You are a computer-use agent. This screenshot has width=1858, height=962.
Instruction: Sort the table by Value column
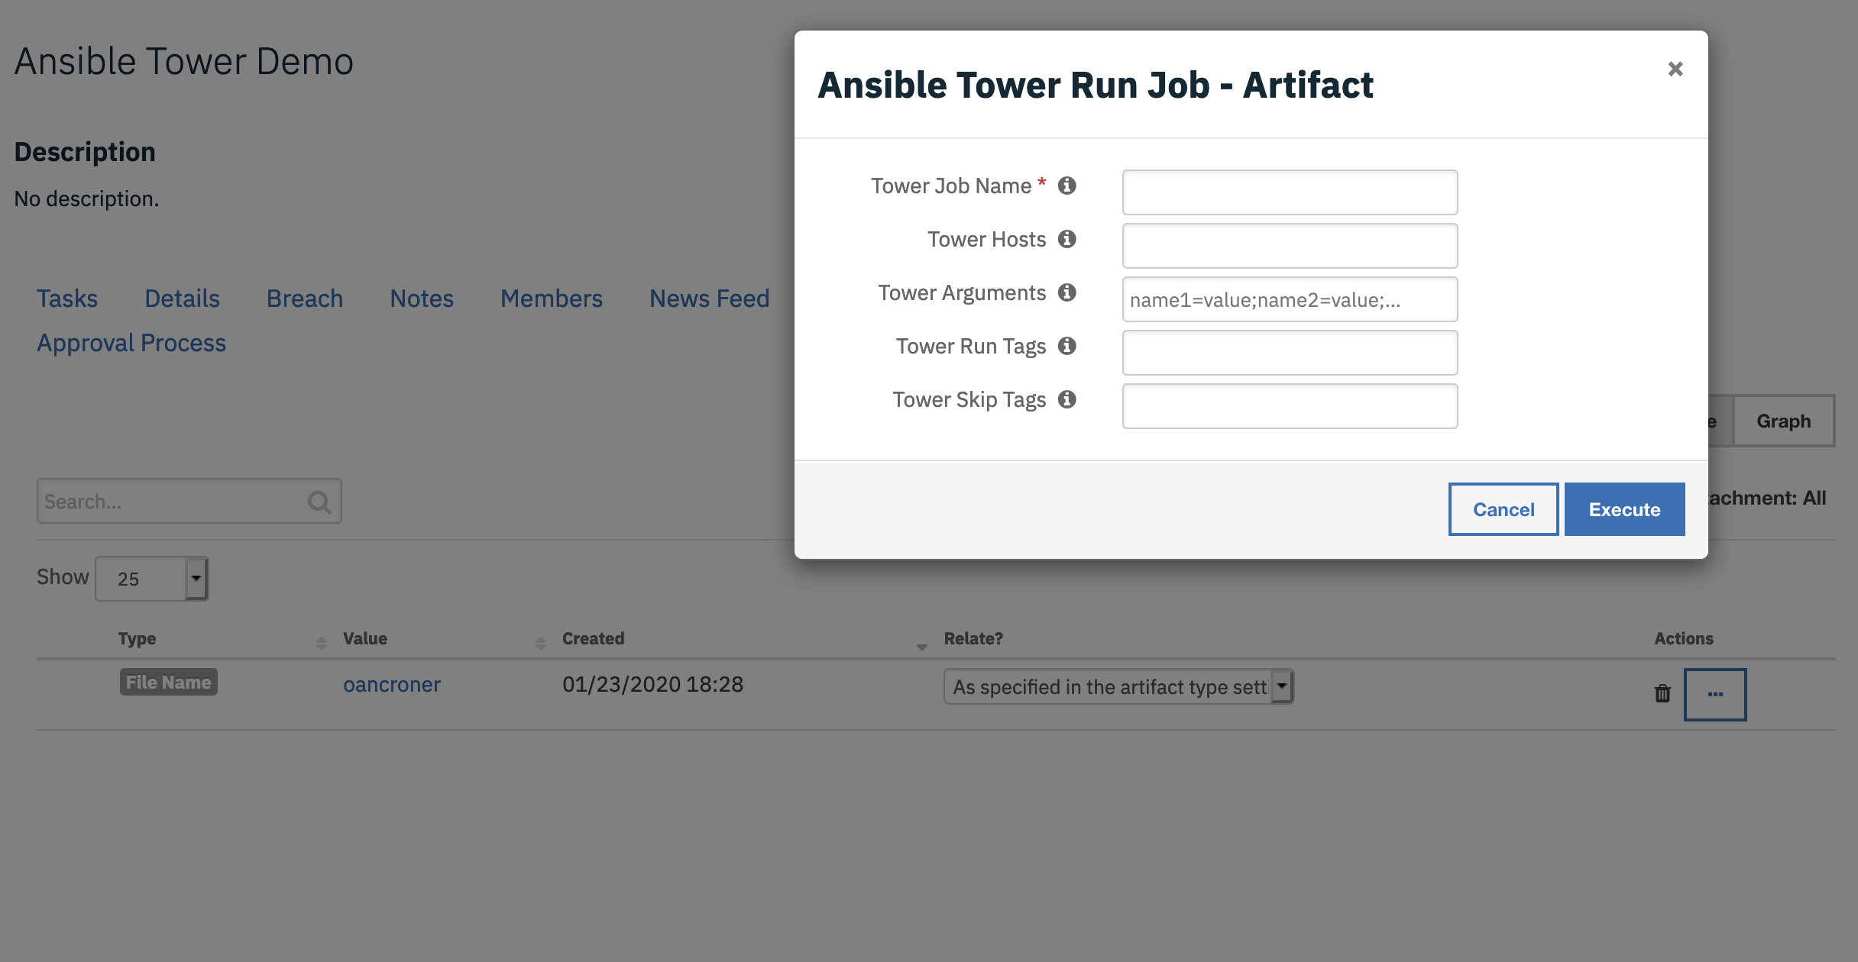click(x=365, y=638)
